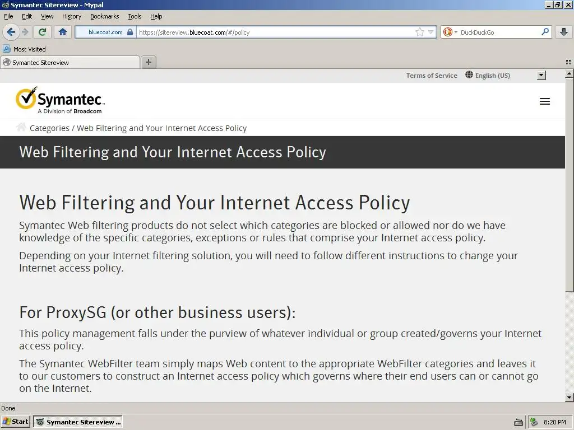This screenshot has width=574, height=430.
Task: Open the Windows Start menu
Action: pos(16,422)
